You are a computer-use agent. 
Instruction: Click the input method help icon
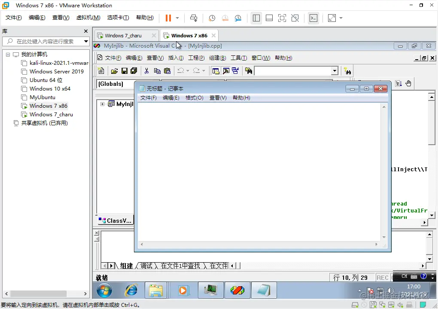(x=423, y=276)
